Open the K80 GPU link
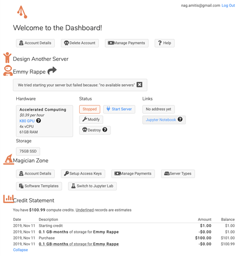This screenshot has height=256, width=245. click(27, 121)
